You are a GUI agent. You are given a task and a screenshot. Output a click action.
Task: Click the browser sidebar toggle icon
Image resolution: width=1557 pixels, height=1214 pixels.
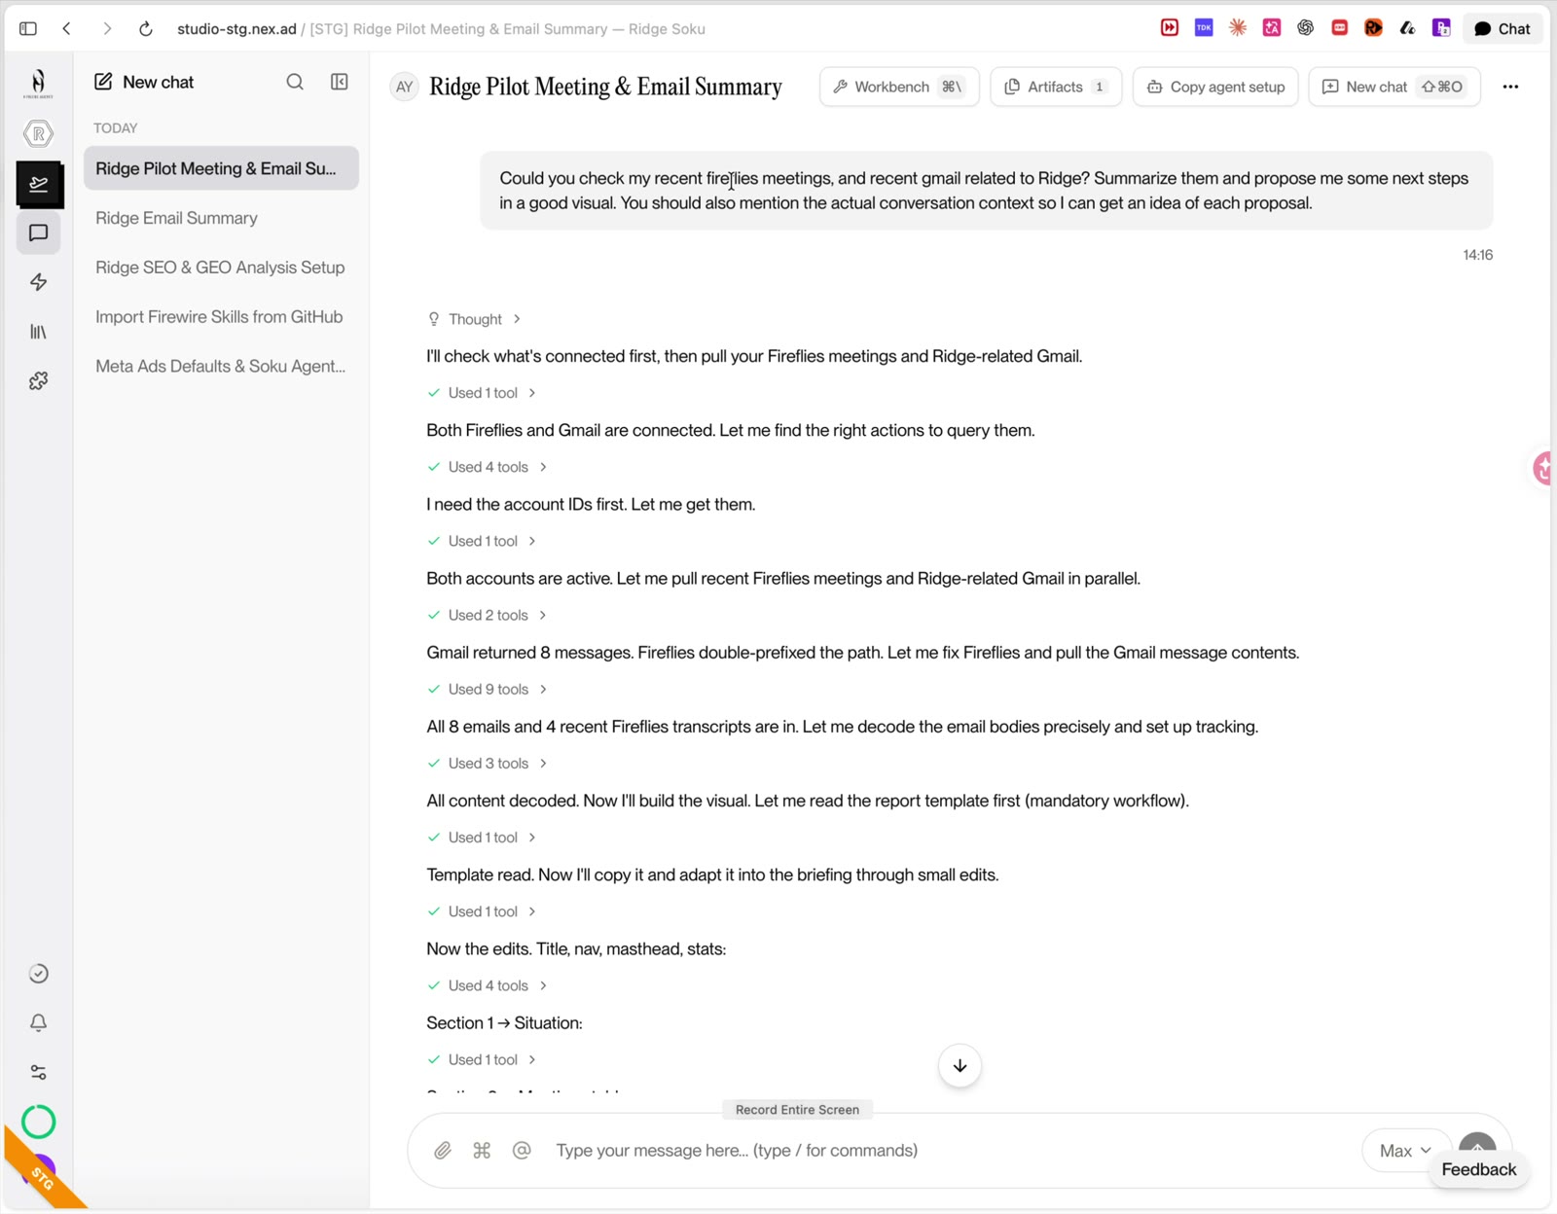click(x=28, y=28)
